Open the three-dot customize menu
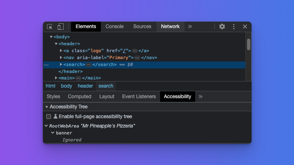Screen dimensions: 294x165 tap(234, 26)
